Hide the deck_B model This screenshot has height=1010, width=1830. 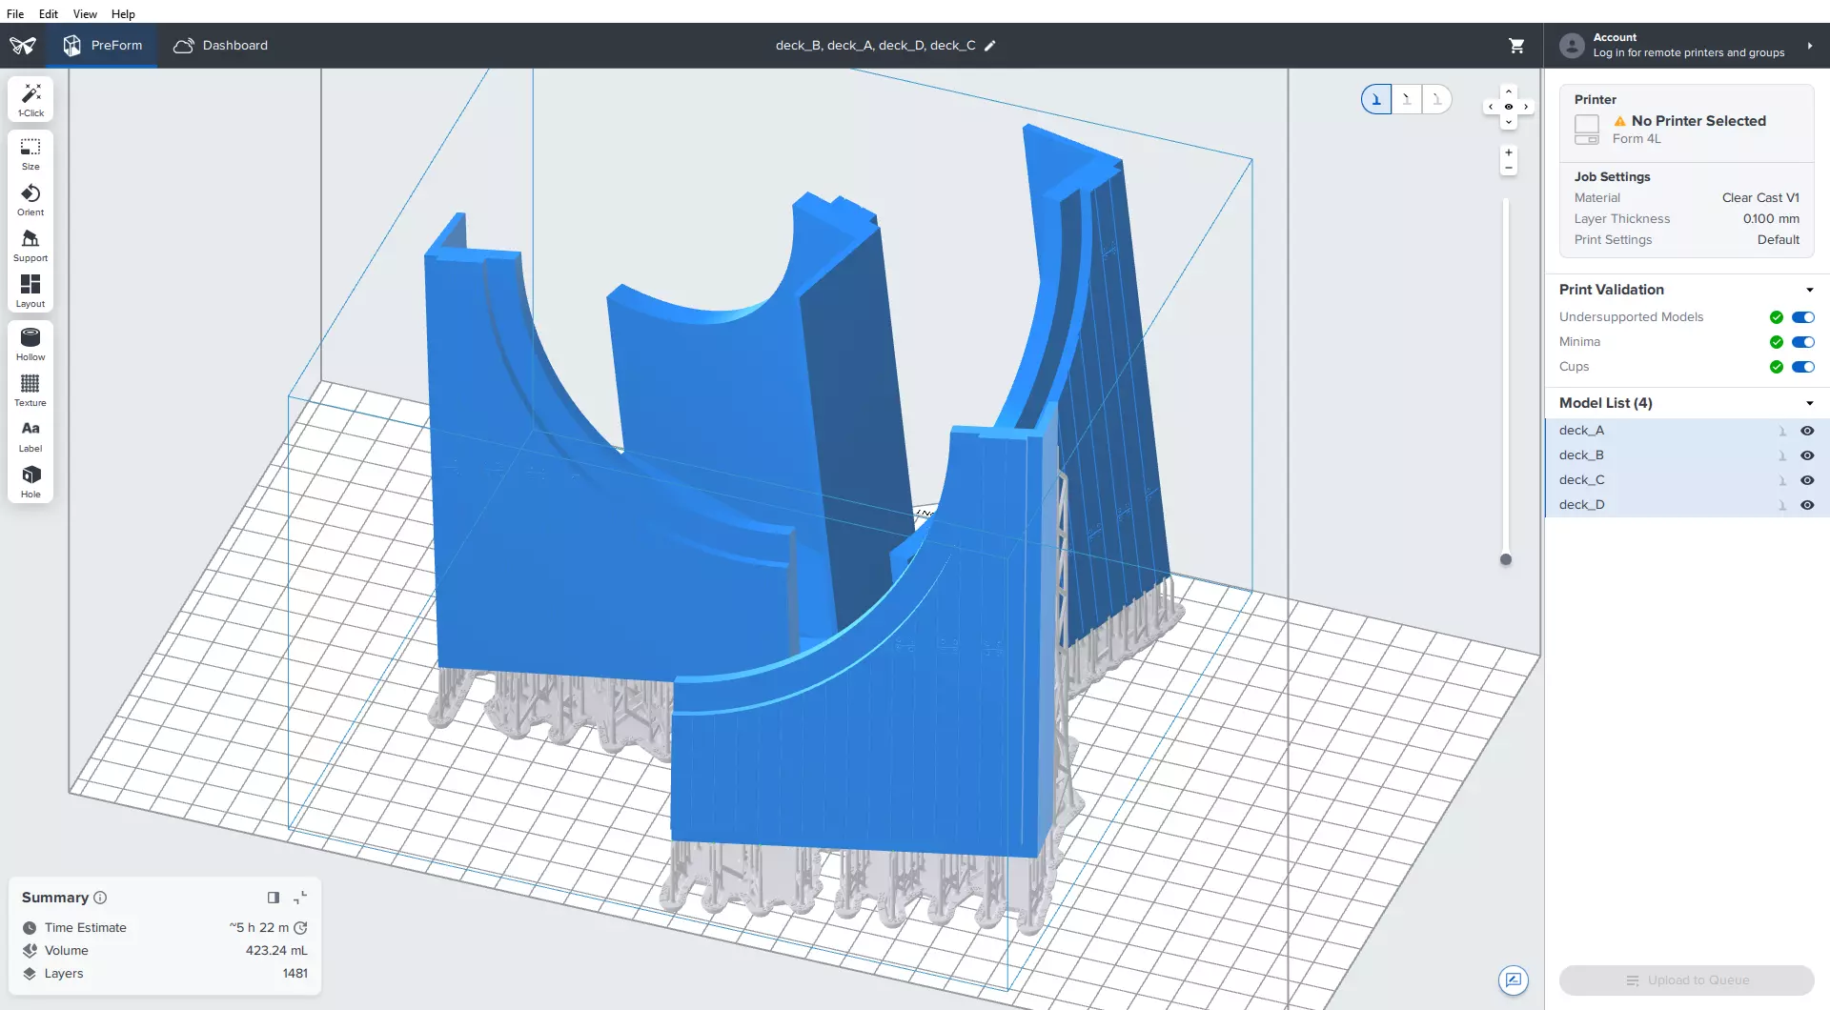(x=1807, y=455)
